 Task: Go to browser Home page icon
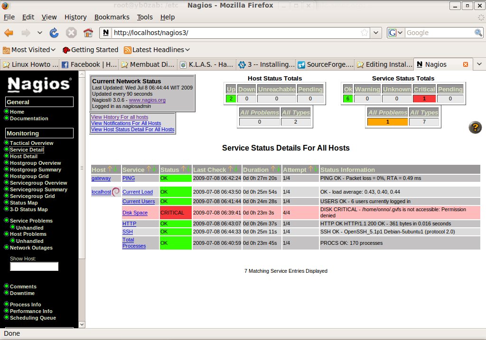[x=88, y=33]
